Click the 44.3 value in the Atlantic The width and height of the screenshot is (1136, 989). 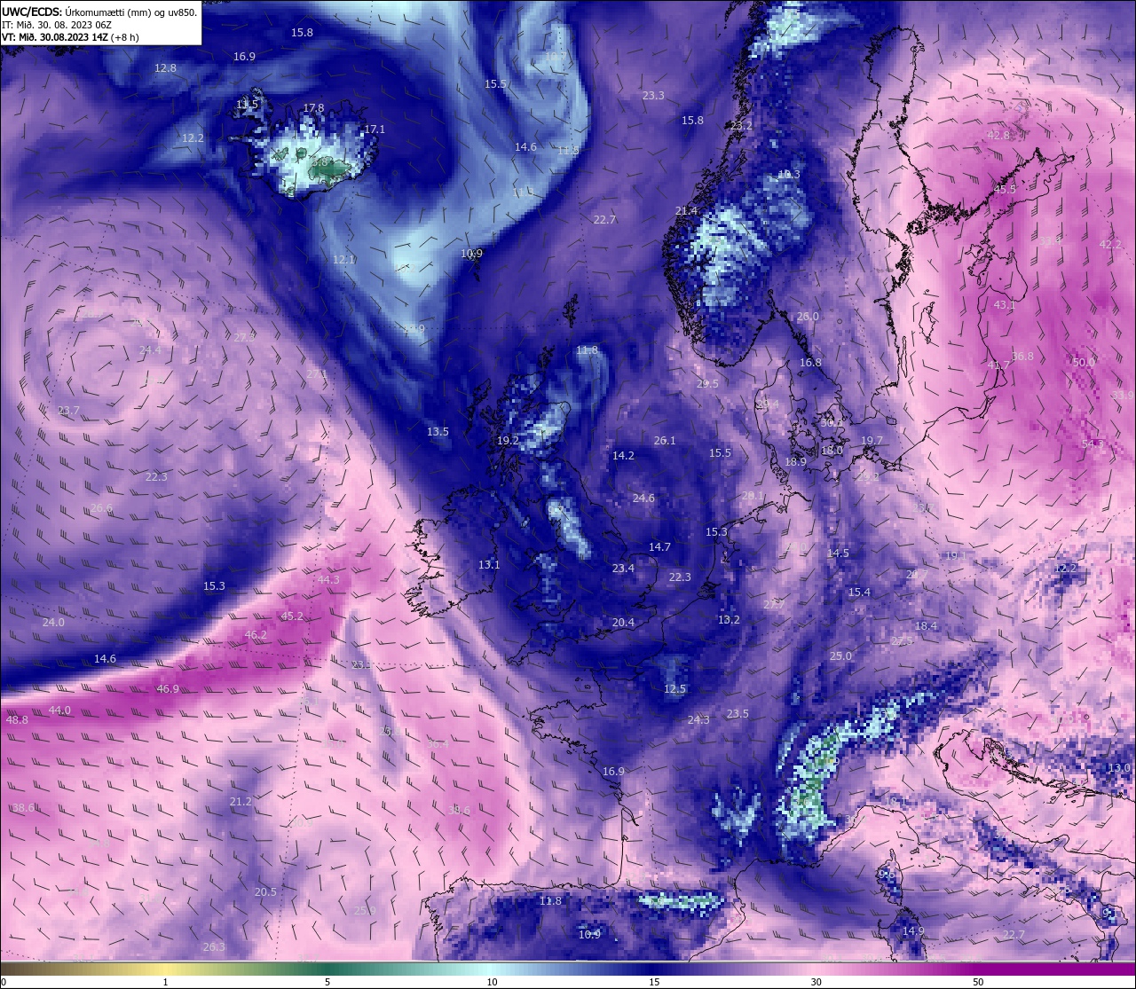click(x=328, y=580)
